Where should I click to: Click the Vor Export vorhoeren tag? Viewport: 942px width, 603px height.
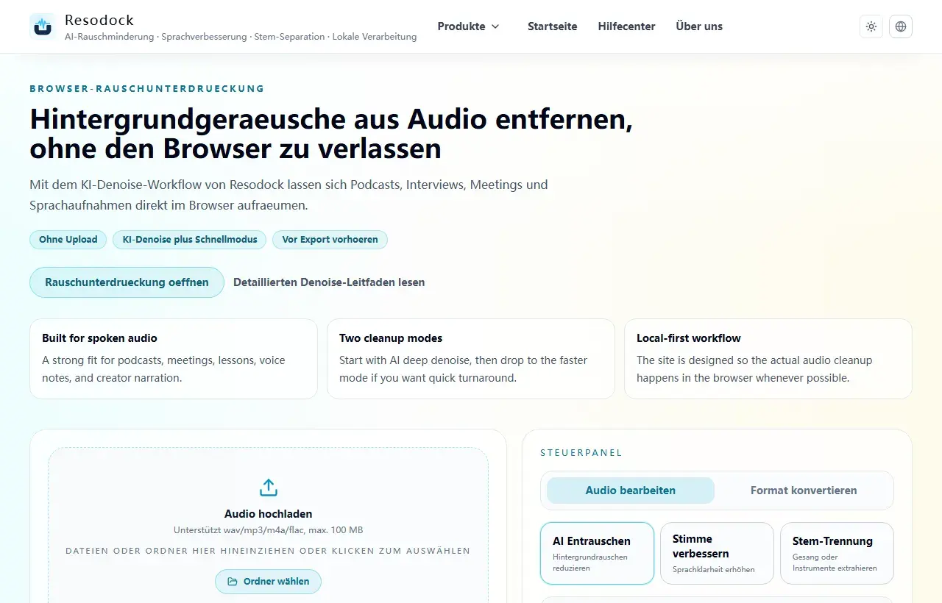coord(330,240)
